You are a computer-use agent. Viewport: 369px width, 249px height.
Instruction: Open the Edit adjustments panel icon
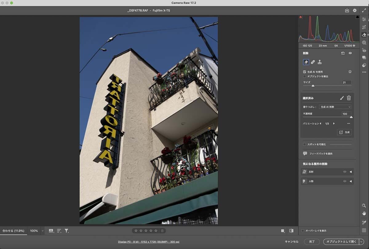tap(364, 19)
